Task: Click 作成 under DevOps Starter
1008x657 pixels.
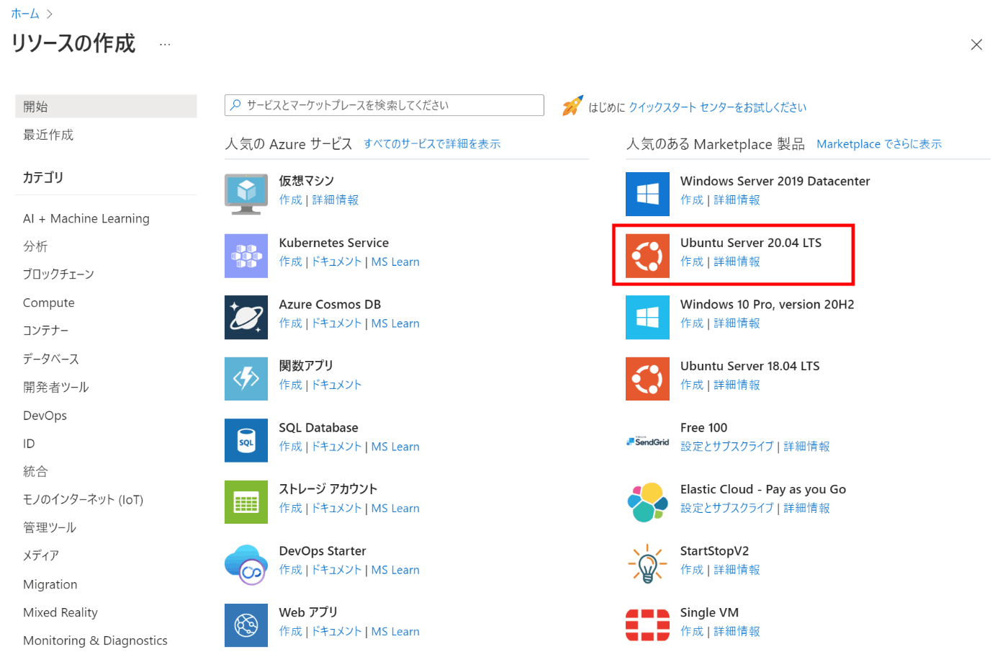Action: (x=291, y=570)
